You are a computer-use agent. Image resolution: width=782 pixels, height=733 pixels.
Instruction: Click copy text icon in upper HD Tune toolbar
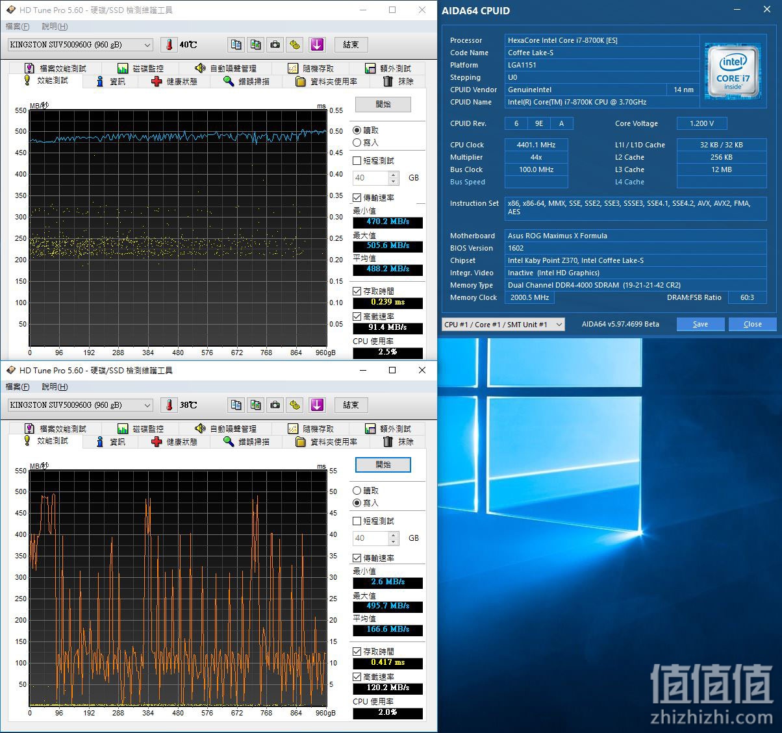pos(236,45)
